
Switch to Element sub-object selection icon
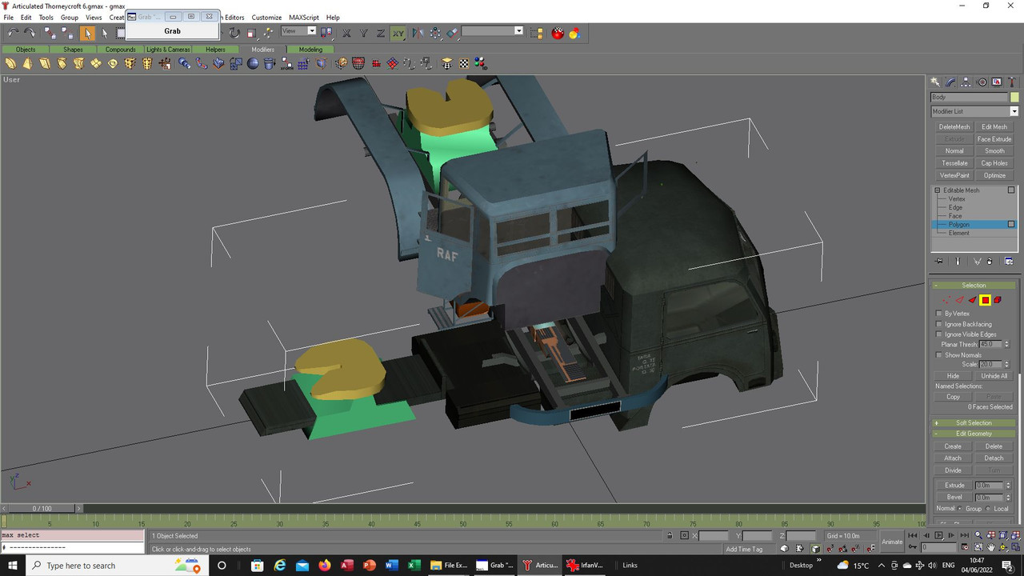pos(998,300)
